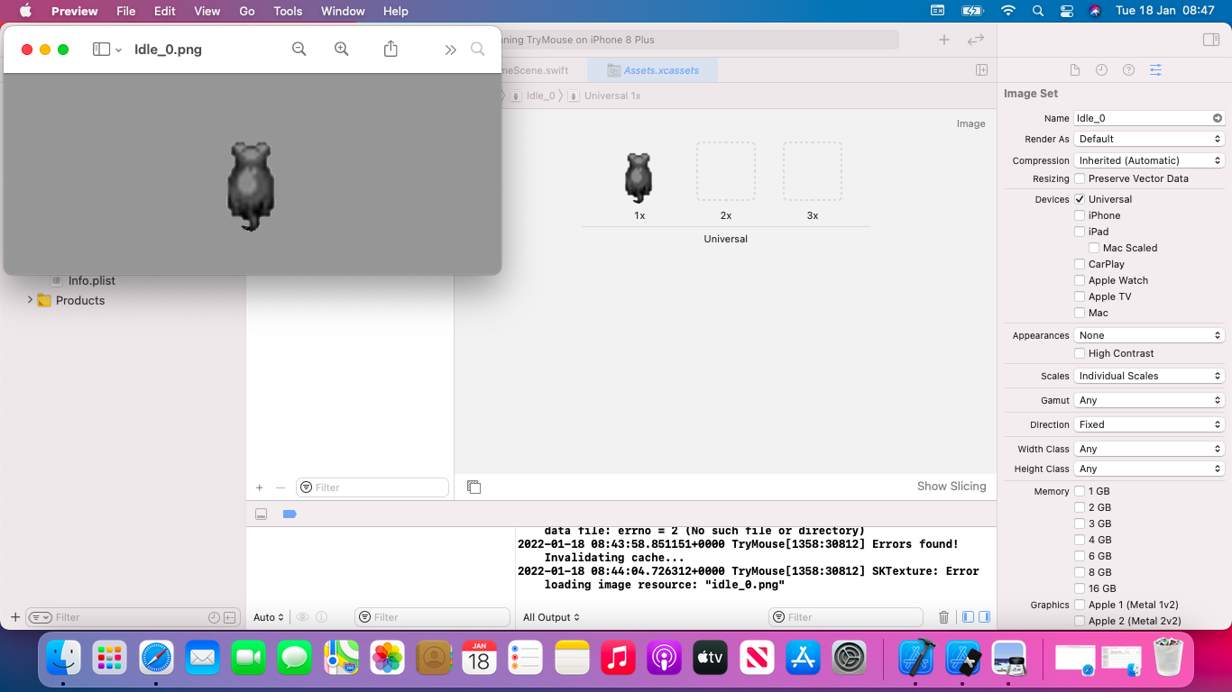Expand the Products folder in navigator

pyautogui.click(x=30, y=300)
